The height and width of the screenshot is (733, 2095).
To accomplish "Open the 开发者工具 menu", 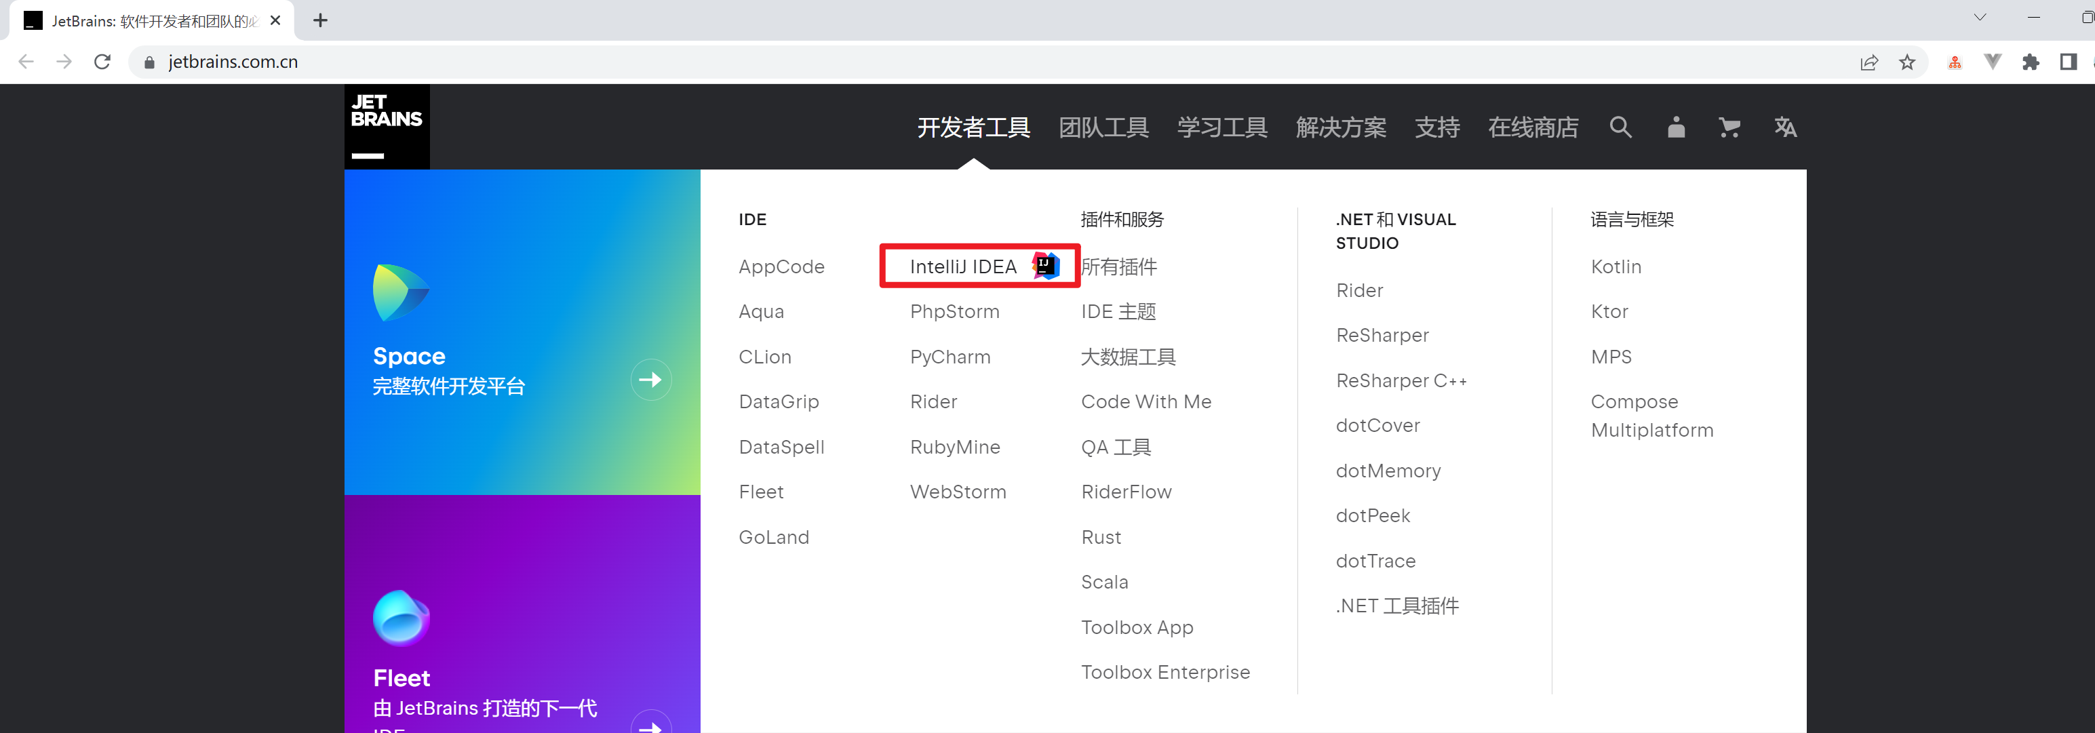I will click(973, 127).
